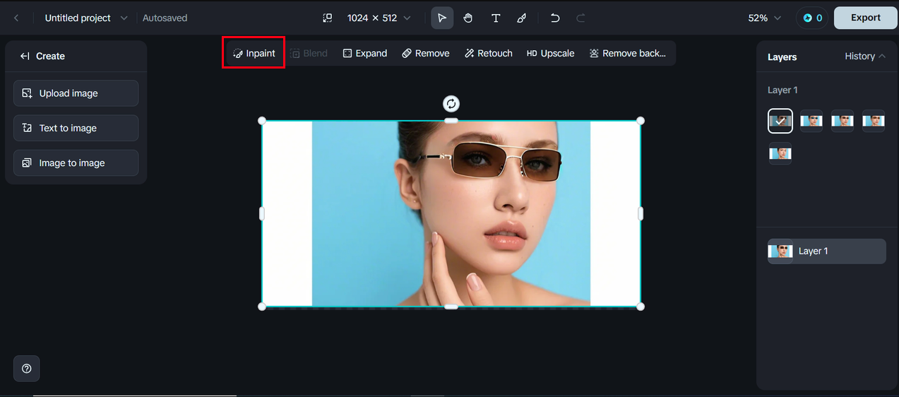Choose the Retouch tool
This screenshot has width=899, height=397.
[x=489, y=53]
